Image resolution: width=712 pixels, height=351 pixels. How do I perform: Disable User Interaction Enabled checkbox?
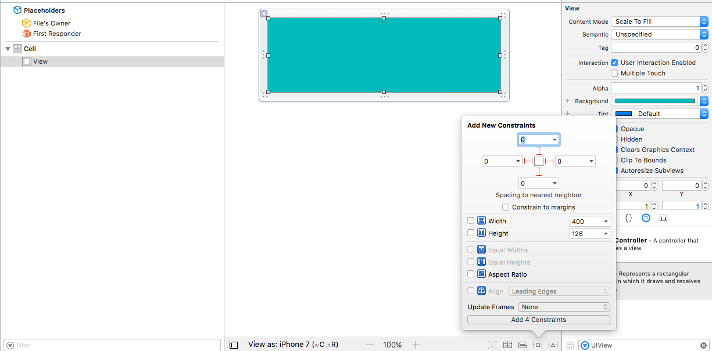click(614, 63)
